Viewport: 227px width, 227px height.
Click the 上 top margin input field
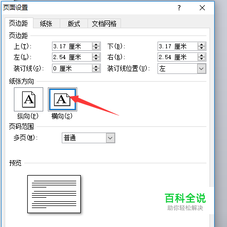pos(72,46)
